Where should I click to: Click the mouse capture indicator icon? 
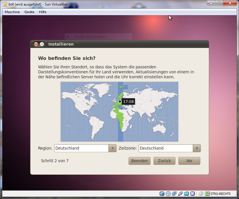pos(201,193)
